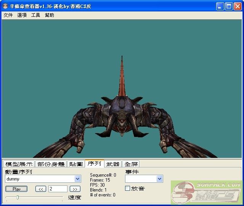Image resolution: width=244 pixels, height=206 pixels.
Task: Step to the previous frame with << button
Action: (x=41, y=189)
